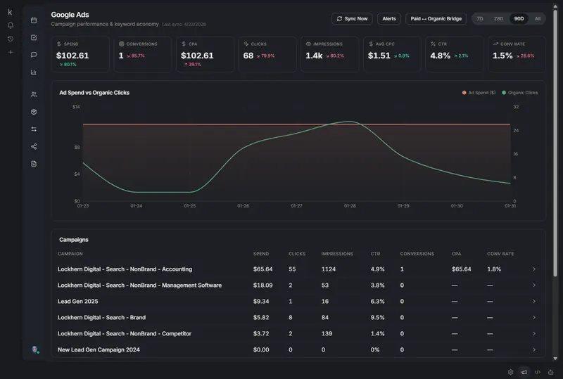Sort by Impressions column header
Image resolution: width=563 pixels, height=379 pixels.
click(x=337, y=254)
